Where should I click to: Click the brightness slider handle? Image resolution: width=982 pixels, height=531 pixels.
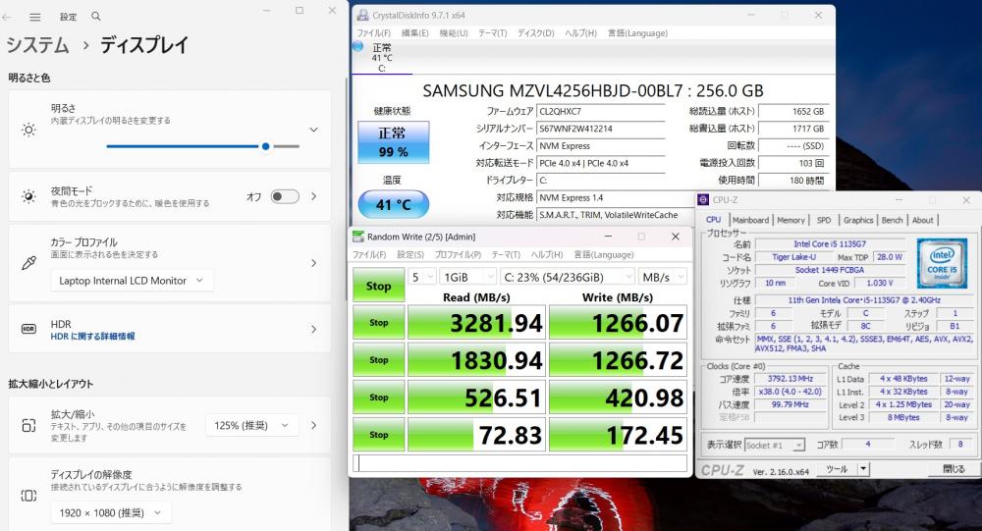[266, 146]
